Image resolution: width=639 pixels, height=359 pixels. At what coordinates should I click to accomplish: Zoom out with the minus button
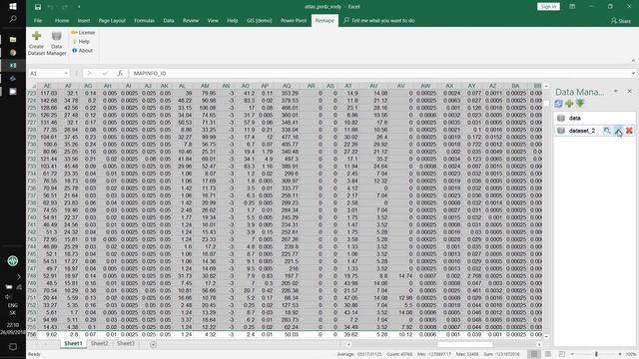[x=572, y=354]
